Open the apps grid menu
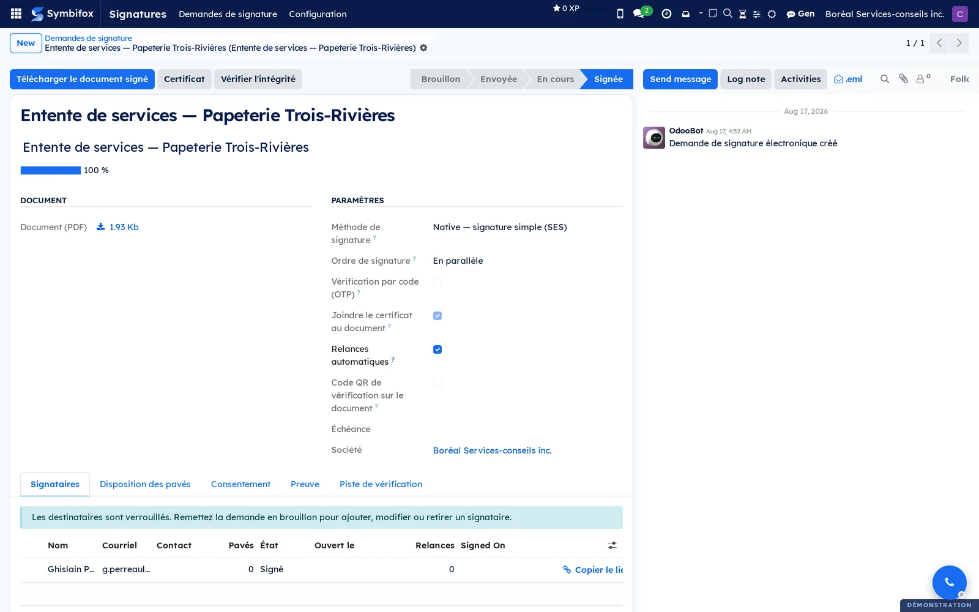The height and width of the screenshot is (612, 979). (x=16, y=13)
